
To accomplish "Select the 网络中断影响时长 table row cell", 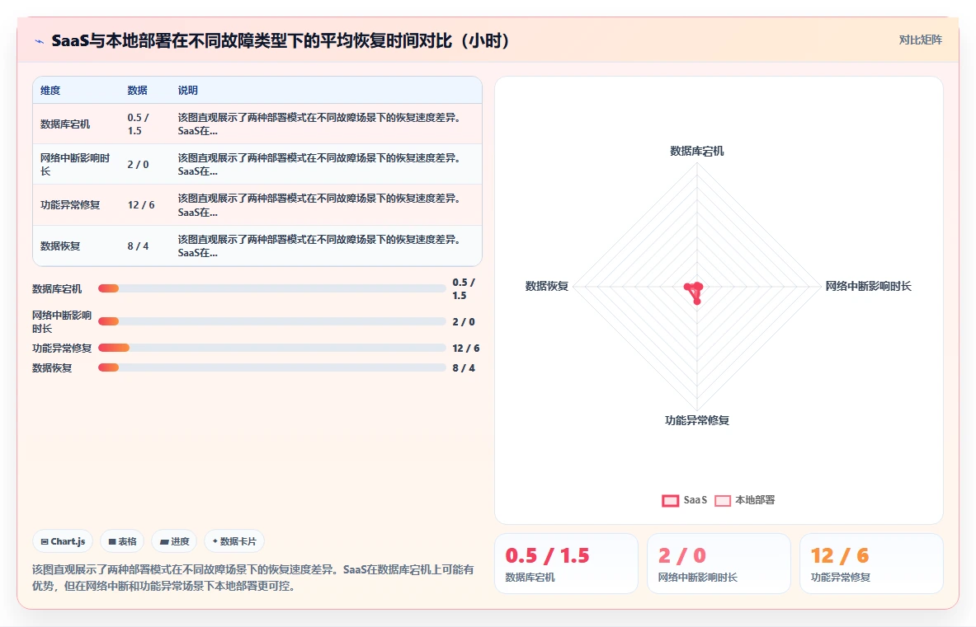I will pos(75,165).
